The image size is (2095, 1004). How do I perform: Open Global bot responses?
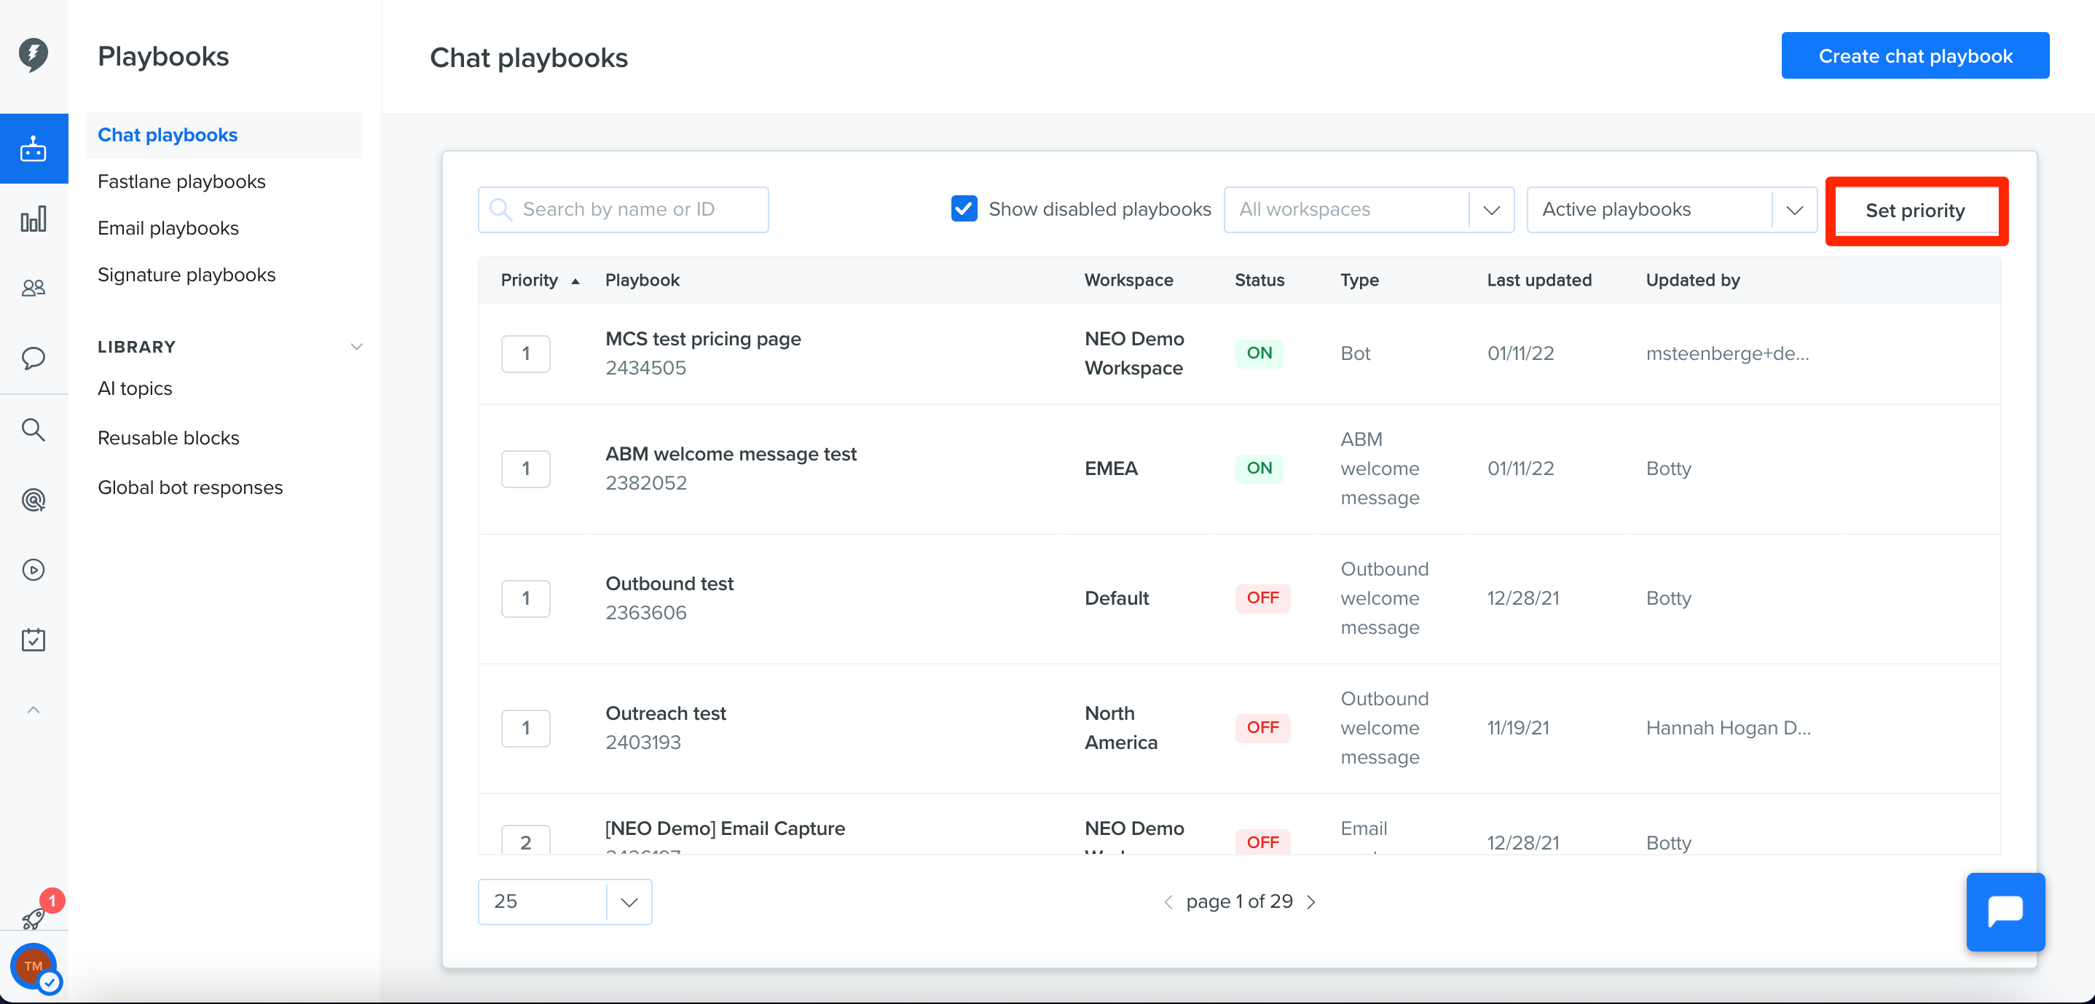[x=190, y=487]
